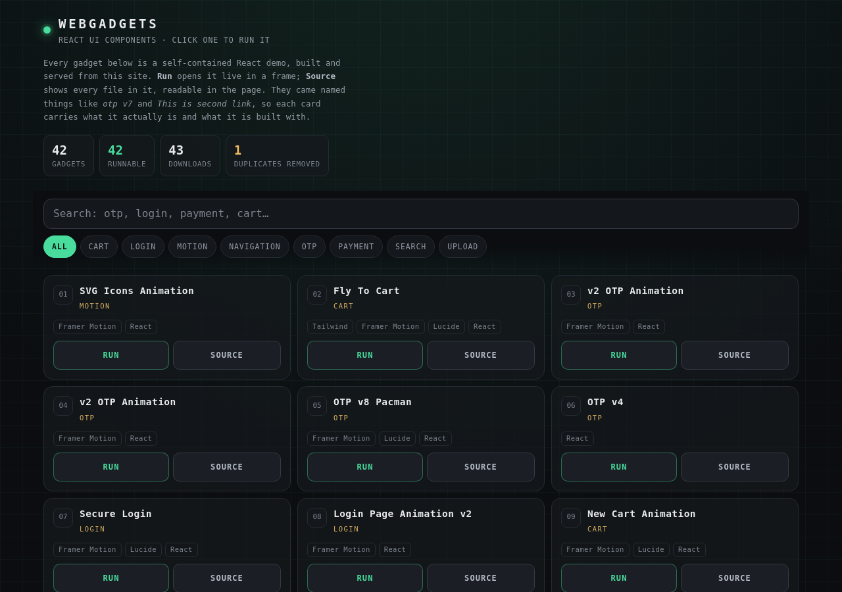Filter gadgets by UPLOAD
Image resolution: width=842 pixels, height=592 pixels.
click(x=462, y=247)
